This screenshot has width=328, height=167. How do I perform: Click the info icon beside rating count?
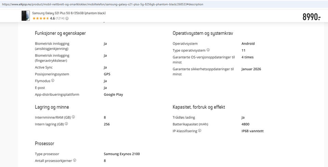tap(67, 18)
